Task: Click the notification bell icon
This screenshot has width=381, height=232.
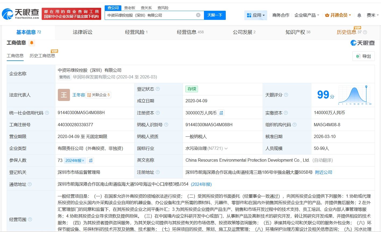Action: (x=359, y=15)
